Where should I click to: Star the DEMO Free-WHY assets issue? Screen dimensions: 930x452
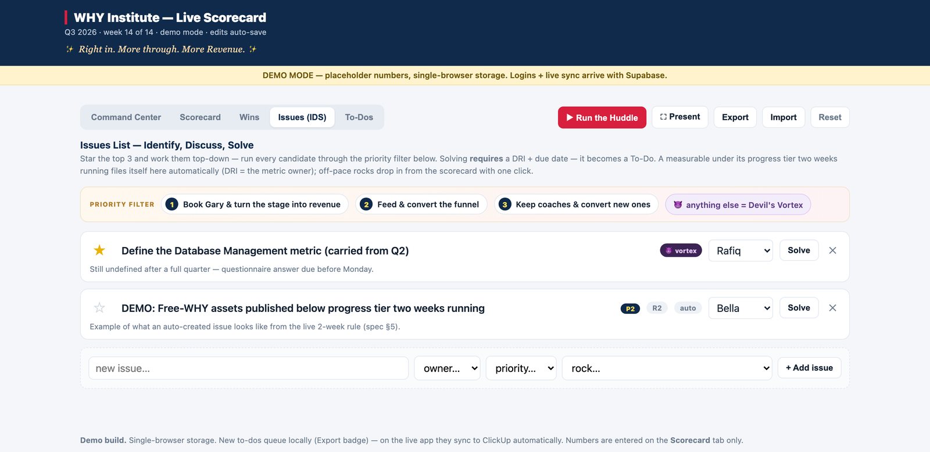pos(99,308)
